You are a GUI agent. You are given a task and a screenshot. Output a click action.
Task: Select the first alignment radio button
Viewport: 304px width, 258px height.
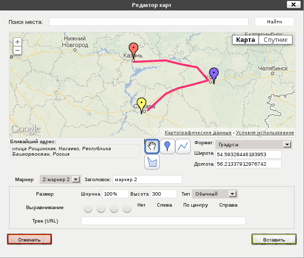coord(88,209)
